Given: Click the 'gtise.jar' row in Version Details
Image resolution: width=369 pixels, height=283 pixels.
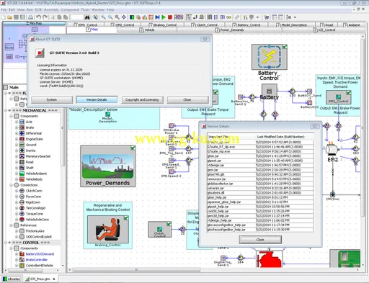Looking at the screenshot, I should coord(260,156).
